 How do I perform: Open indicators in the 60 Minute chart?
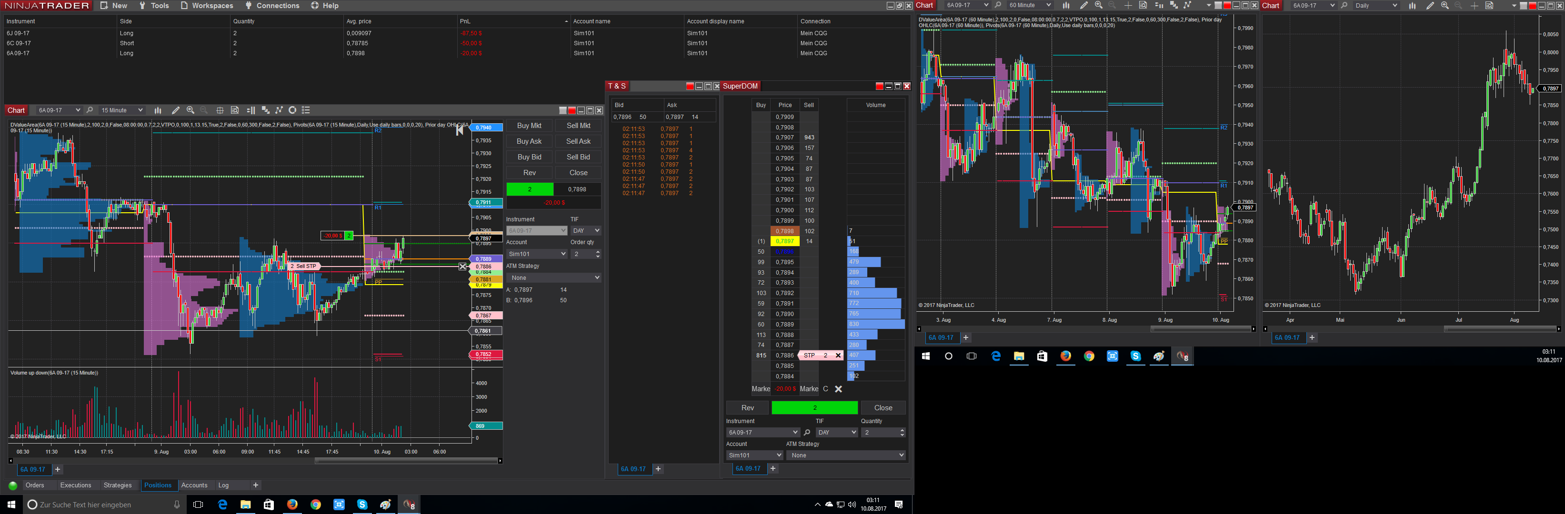click(1173, 5)
